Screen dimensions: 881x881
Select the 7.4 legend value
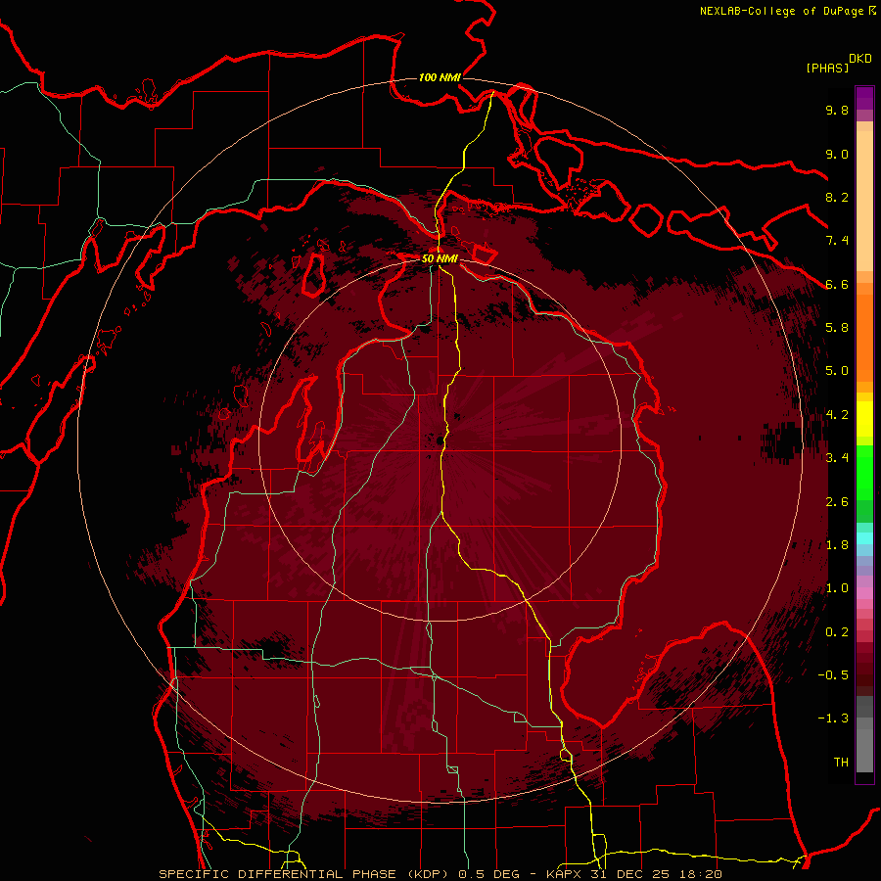[837, 241]
